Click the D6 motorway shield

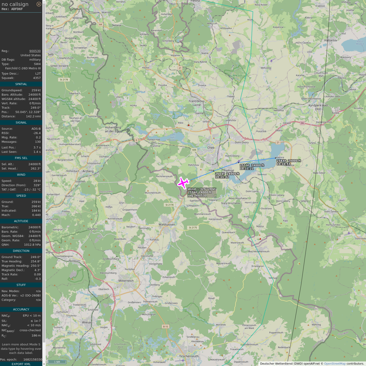tap(302, 123)
